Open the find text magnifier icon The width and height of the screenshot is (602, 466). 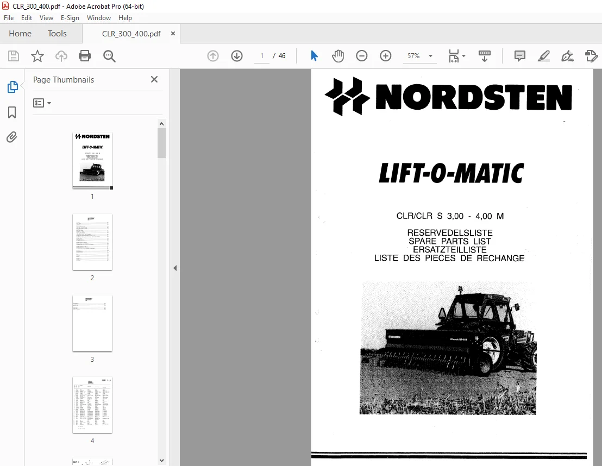109,56
